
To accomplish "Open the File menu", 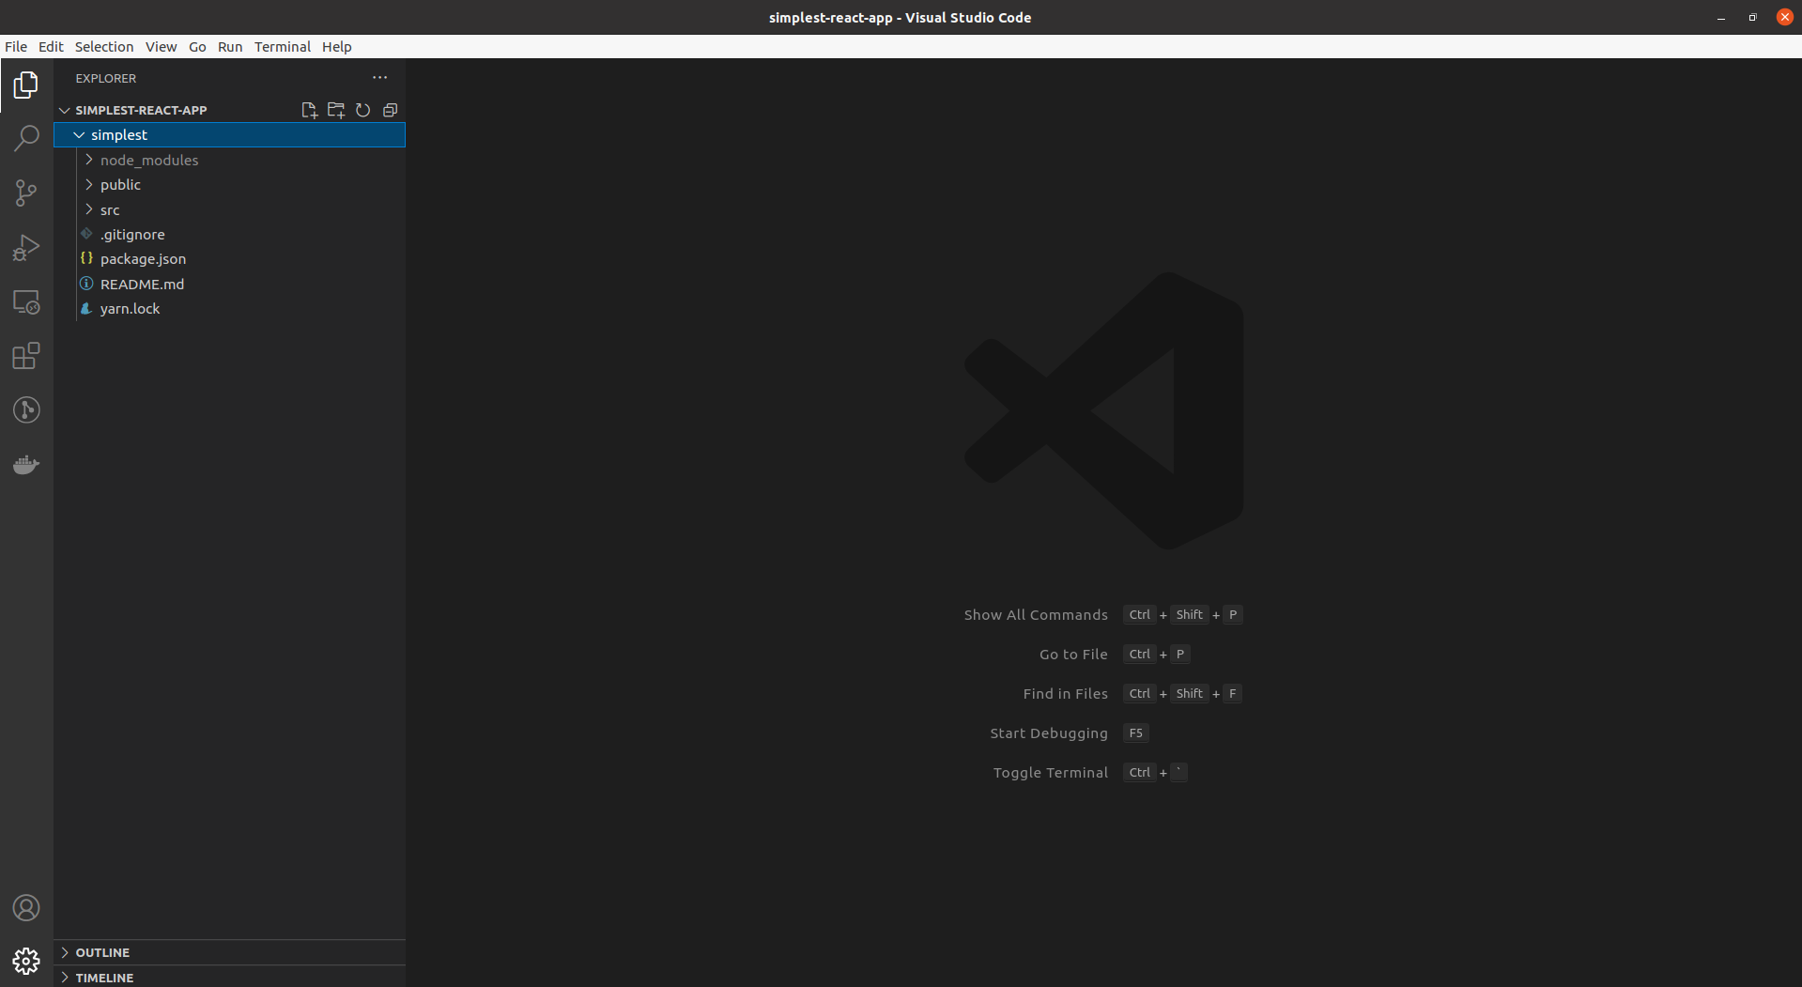I will coord(16,47).
